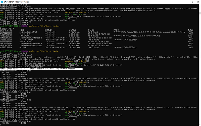This screenshot has height=126, width=201.
Task: Click the IMAGE column header
Action: tap(22, 30)
